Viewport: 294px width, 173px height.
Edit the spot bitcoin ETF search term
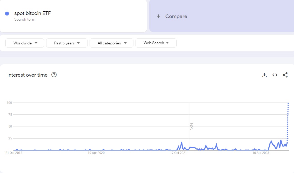coord(33,13)
